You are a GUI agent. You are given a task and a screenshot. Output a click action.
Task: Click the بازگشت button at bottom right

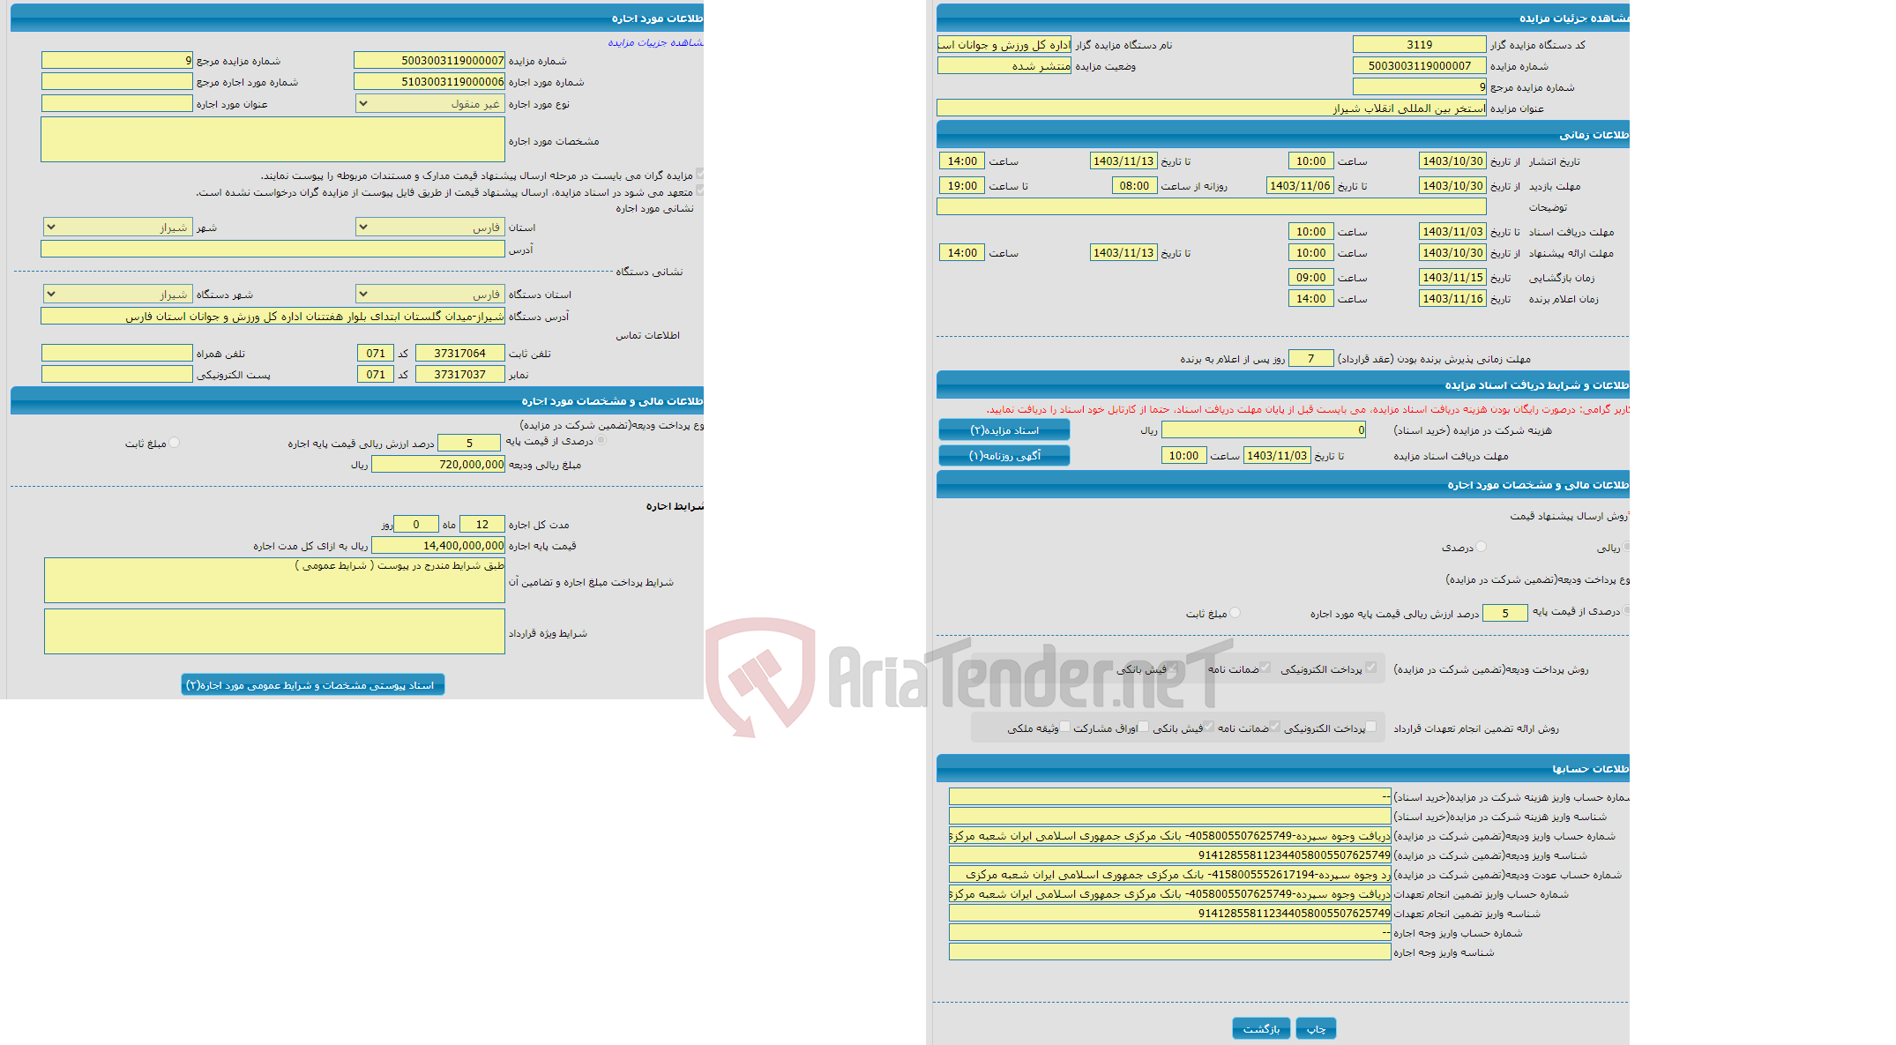pos(1257,1027)
